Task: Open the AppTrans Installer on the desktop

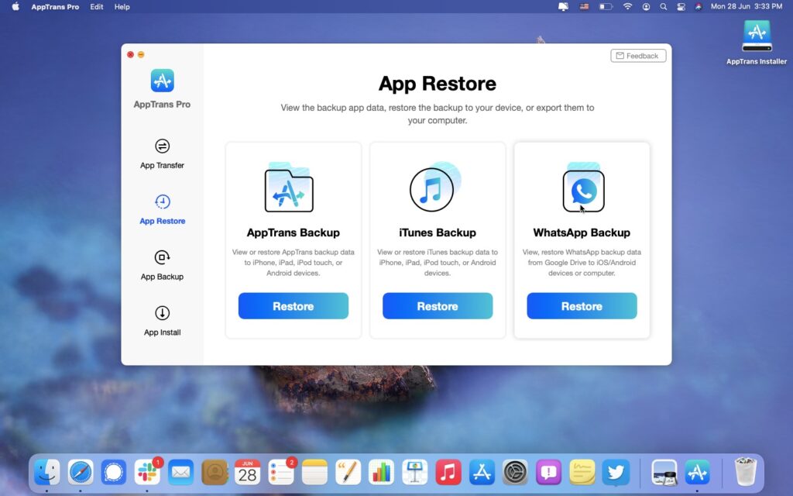Action: [756, 36]
